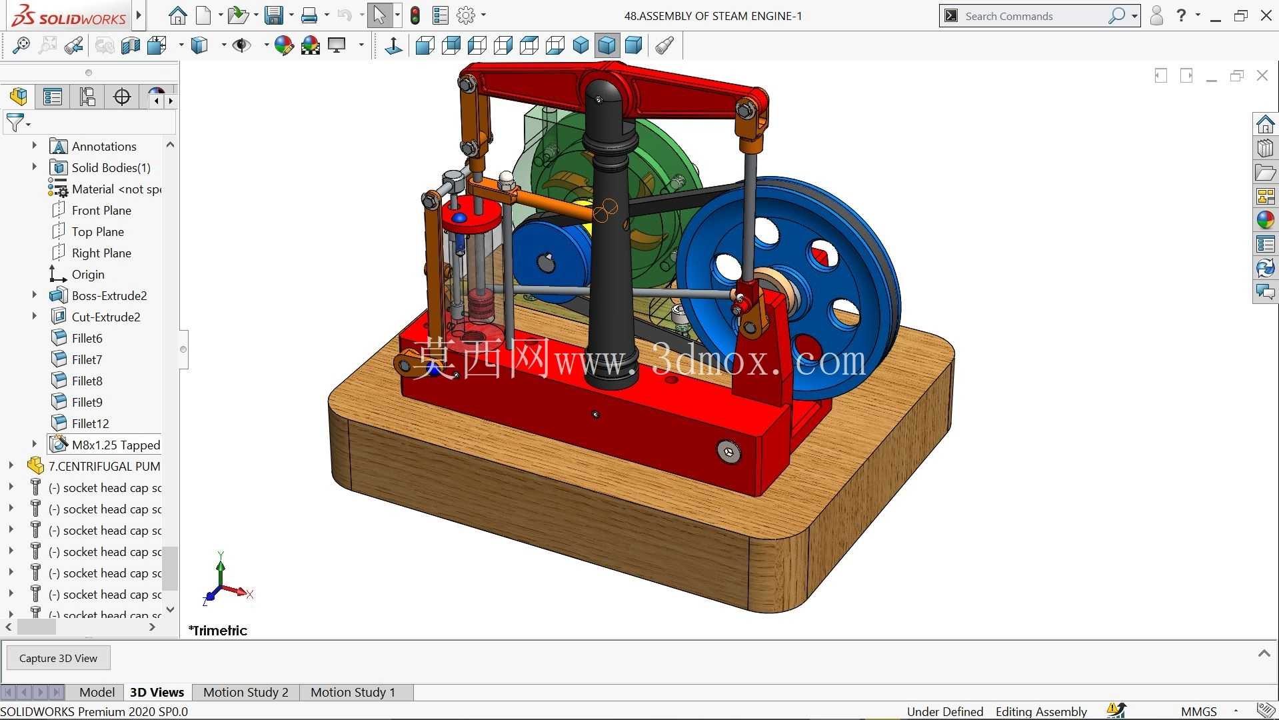Screen dimensions: 1279x720
Task: Select the Top view cube icon
Action: point(529,45)
